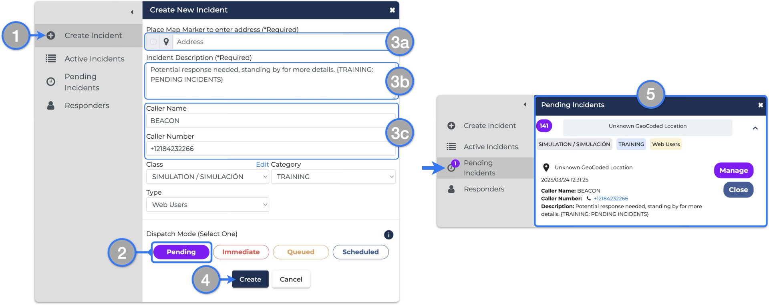Collapse the sidebar beside Pending Incidents panel
The width and height of the screenshot is (769, 305).
[525, 105]
